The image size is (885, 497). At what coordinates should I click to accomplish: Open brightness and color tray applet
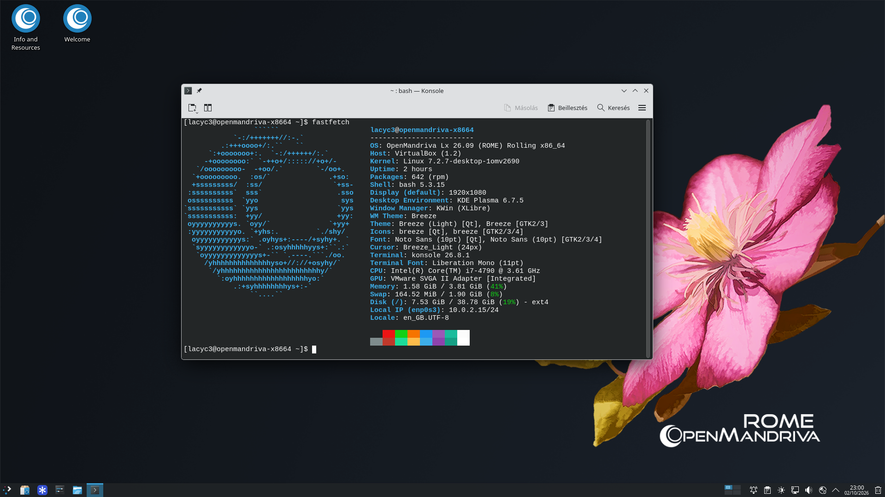point(781,490)
